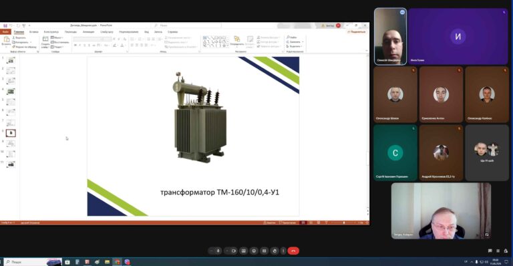Viewport: 513px width, 266px height.
Task: Select slide thumbnail 4
Action: click(11, 92)
